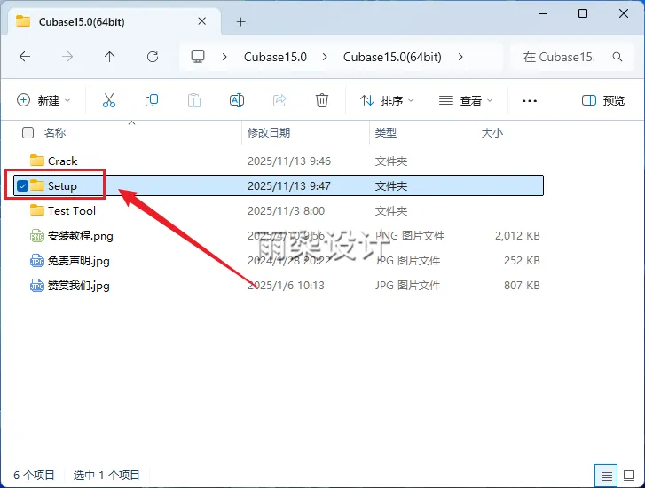Click the Cubase15.0 breadcrumb

pos(275,57)
